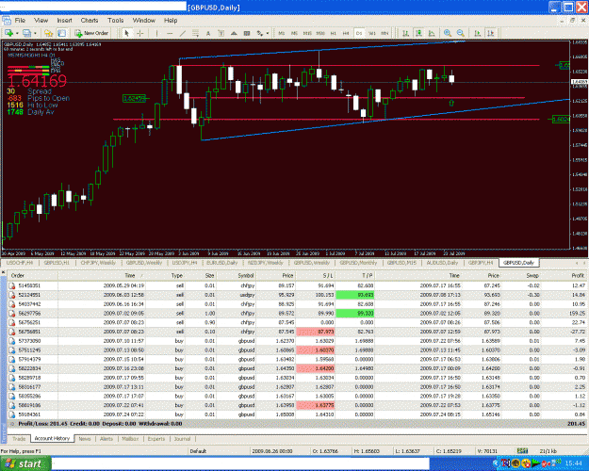The image size is (589, 471).
Task: Expand the New Chart dropdown arrow
Action: (17, 33)
